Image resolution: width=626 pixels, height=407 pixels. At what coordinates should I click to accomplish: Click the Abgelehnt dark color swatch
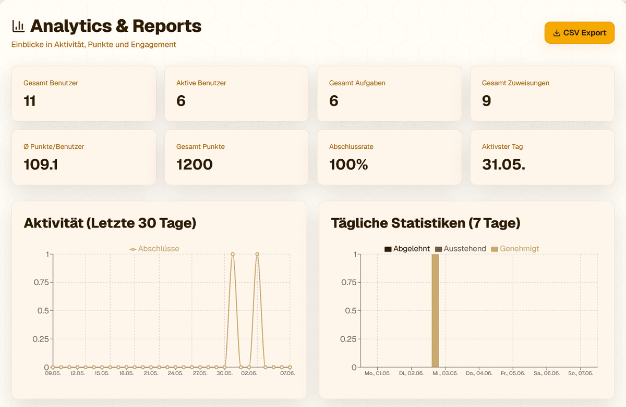tap(388, 249)
